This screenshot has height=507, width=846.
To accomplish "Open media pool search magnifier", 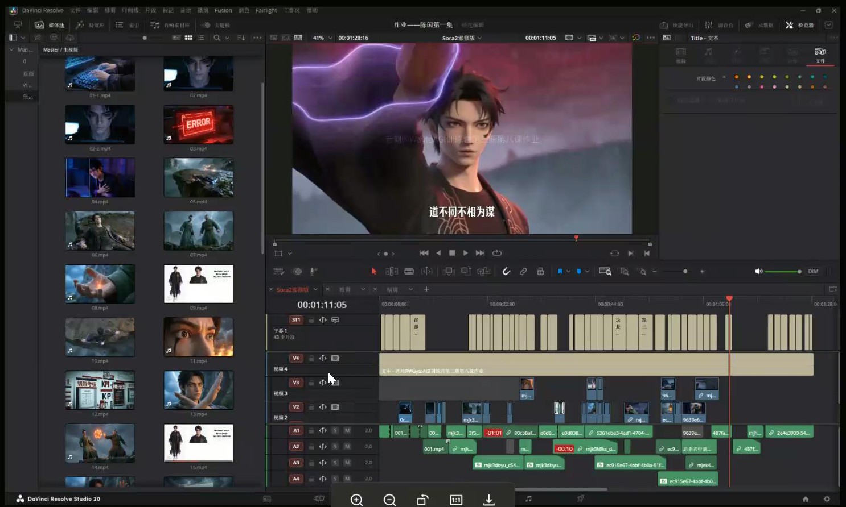I will (x=217, y=38).
